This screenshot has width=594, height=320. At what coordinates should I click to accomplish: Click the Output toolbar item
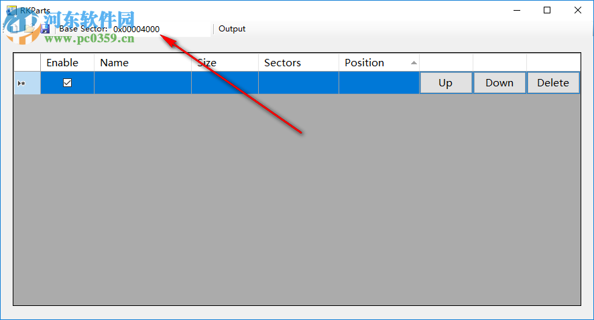(232, 29)
